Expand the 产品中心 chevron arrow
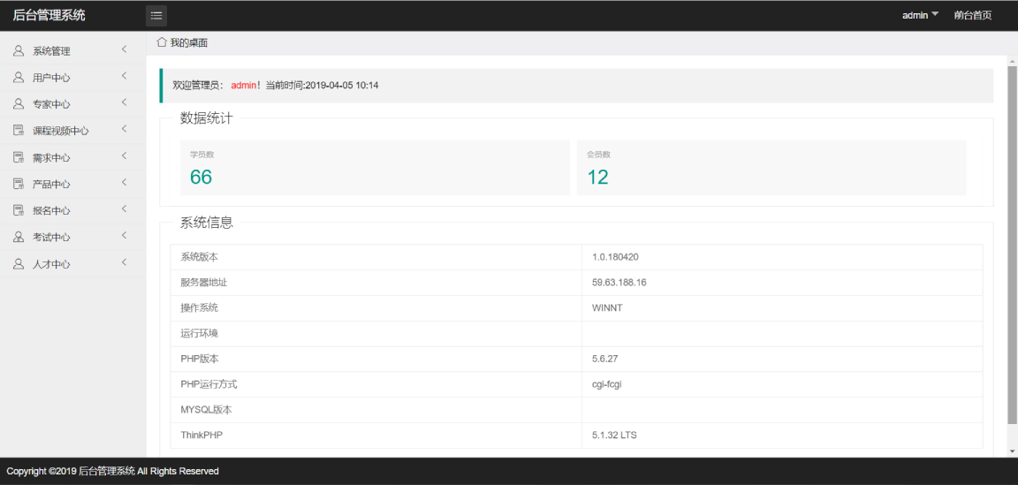This screenshot has height=485, width=1018. (x=124, y=183)
